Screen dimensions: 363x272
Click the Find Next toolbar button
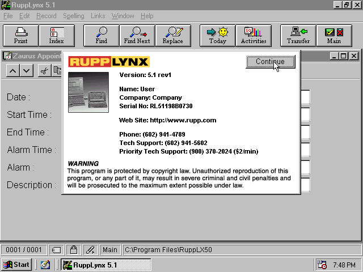tap(137, 36)
